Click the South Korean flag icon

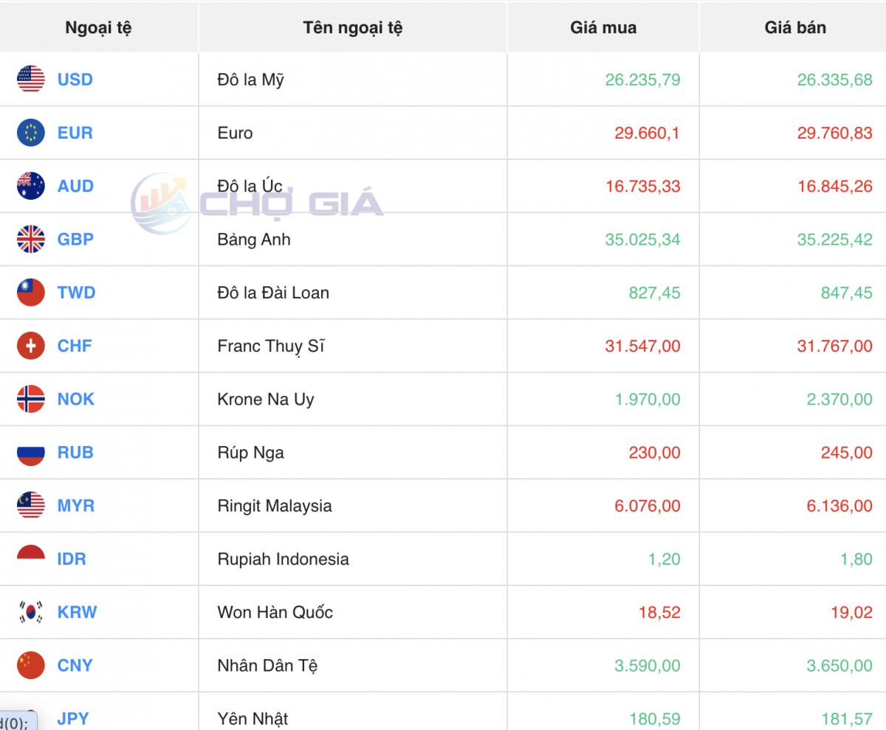[31, 612]
